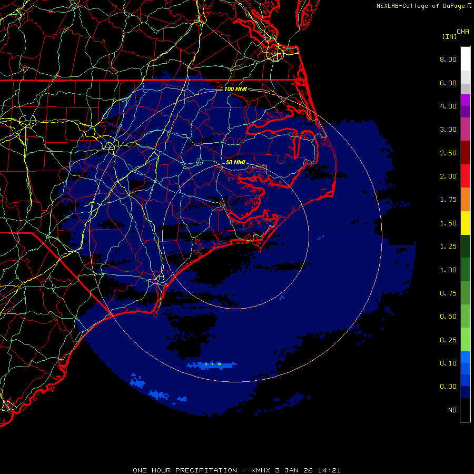
Task: Pick the bright magenta legend swatch
Action: pos(465,100)
